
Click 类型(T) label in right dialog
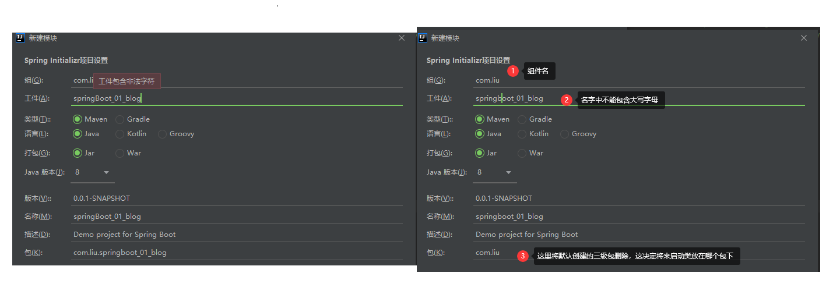440,119
